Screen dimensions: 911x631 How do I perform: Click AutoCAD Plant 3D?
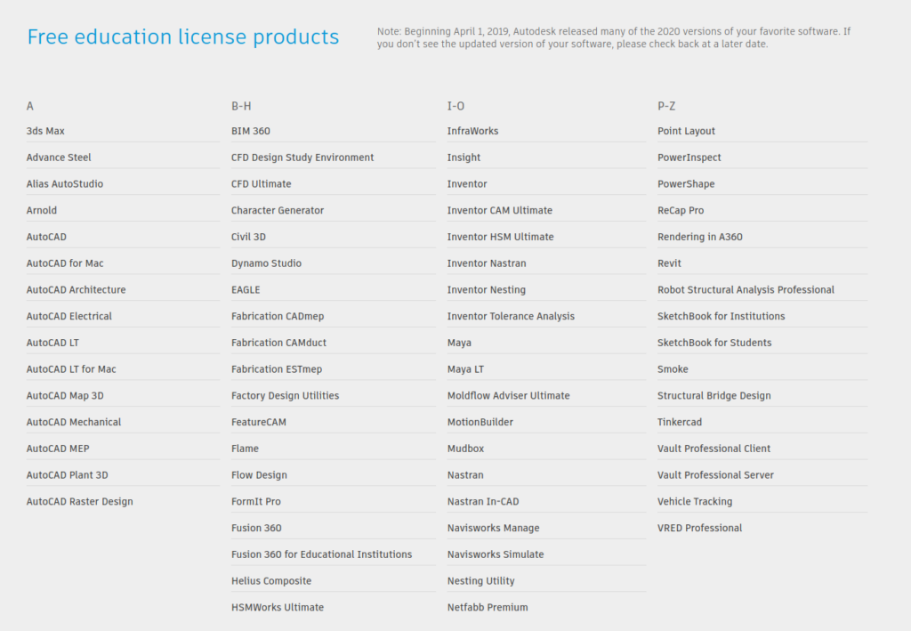tap(68, 474)
